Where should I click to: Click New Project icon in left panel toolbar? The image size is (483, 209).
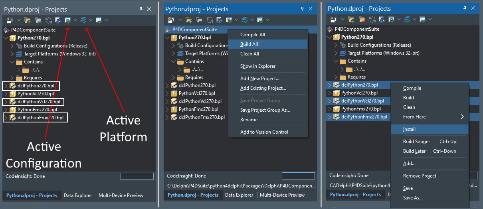(x=9, y=20)
